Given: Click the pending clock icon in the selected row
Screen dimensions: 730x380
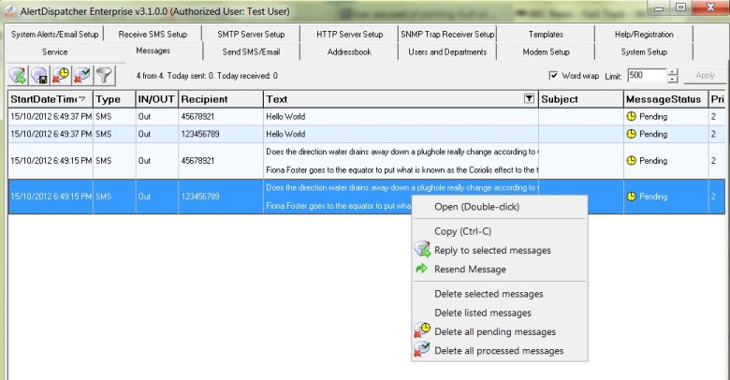Looking at the screenshot, I should coord(631,197).
